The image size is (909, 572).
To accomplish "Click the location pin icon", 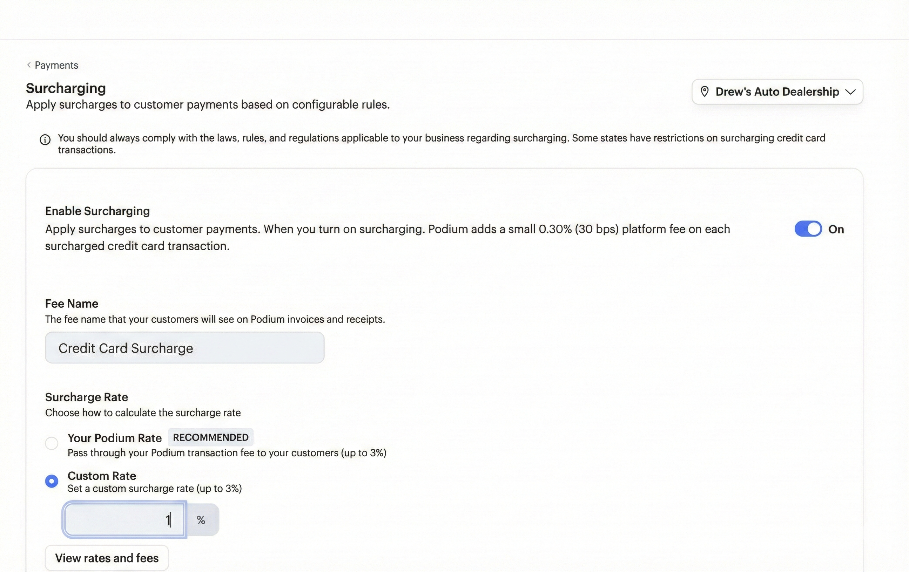I will [704, 92].
